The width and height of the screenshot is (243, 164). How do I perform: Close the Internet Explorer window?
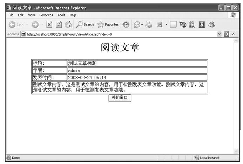click(x=235, y=8)
